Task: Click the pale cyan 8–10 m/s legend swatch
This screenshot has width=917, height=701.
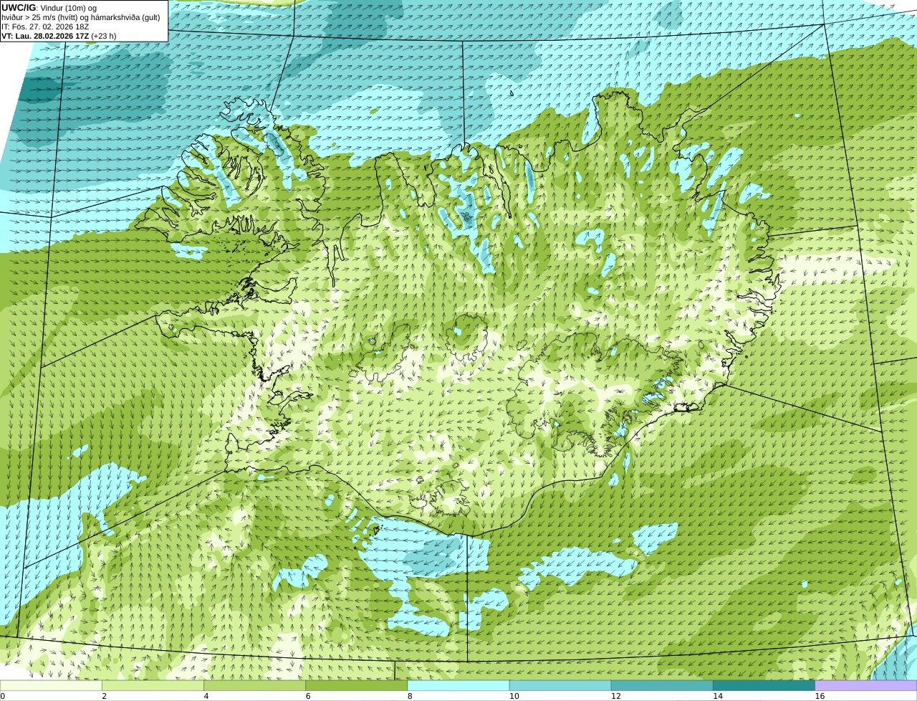Action: 458,685
